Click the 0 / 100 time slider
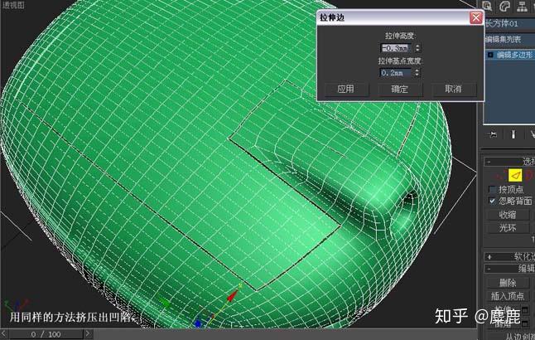 pyautogui.click(x=46, y=334)
